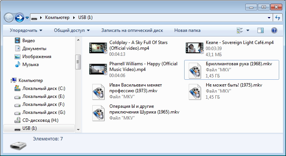The width and height of the screenshot is (286, 156).
Task: Click the change view icon
Action: [x=240, y=30]
